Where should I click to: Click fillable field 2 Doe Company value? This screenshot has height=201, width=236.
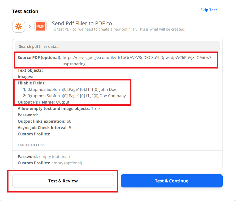coord(77,96)
